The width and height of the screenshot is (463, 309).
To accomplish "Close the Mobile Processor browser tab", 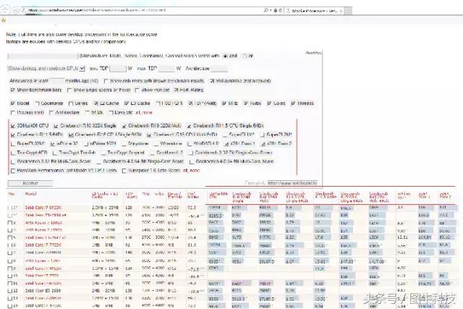I will coord(341,11).
